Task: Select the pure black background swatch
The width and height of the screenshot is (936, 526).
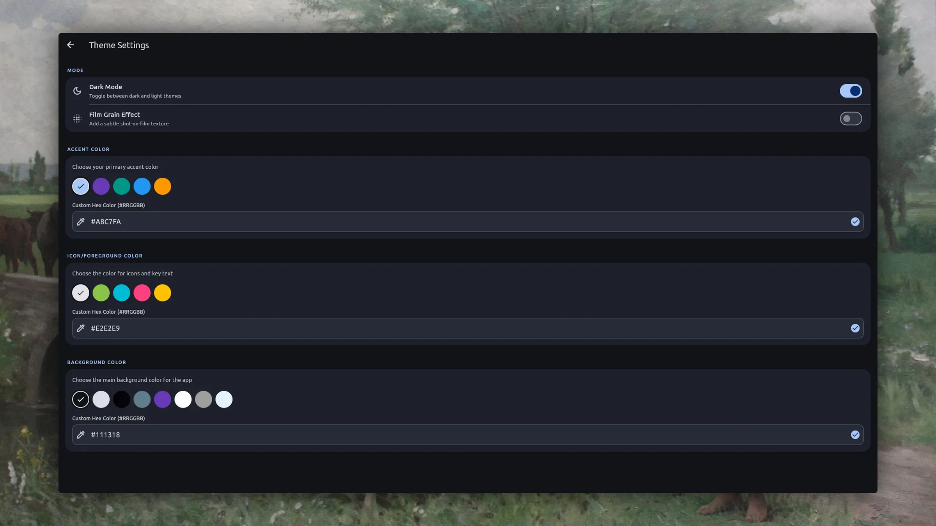Action: pyautogui.click(x=122, y=399)
